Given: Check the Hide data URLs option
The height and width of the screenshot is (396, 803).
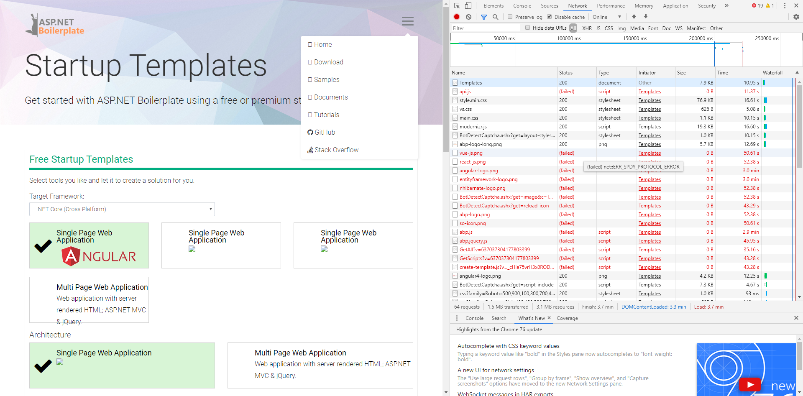Looking at the screenshot, I should (x=527, y=28).
